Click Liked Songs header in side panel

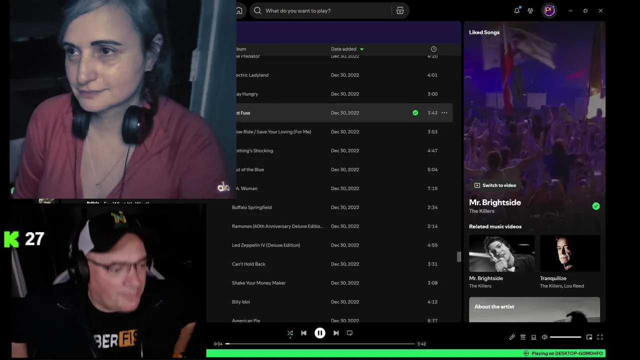coord(484,32)
